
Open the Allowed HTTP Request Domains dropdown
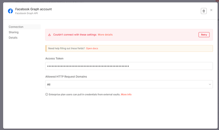point(129,84)
